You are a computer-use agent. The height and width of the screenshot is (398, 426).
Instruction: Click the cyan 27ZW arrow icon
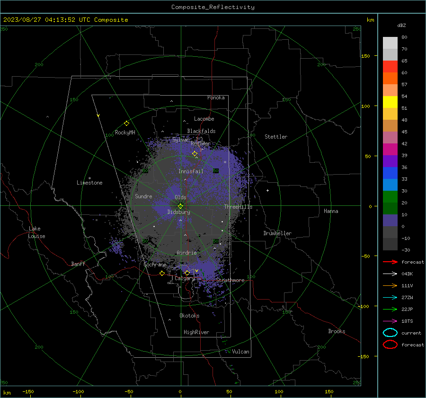[x=390, y=298]
